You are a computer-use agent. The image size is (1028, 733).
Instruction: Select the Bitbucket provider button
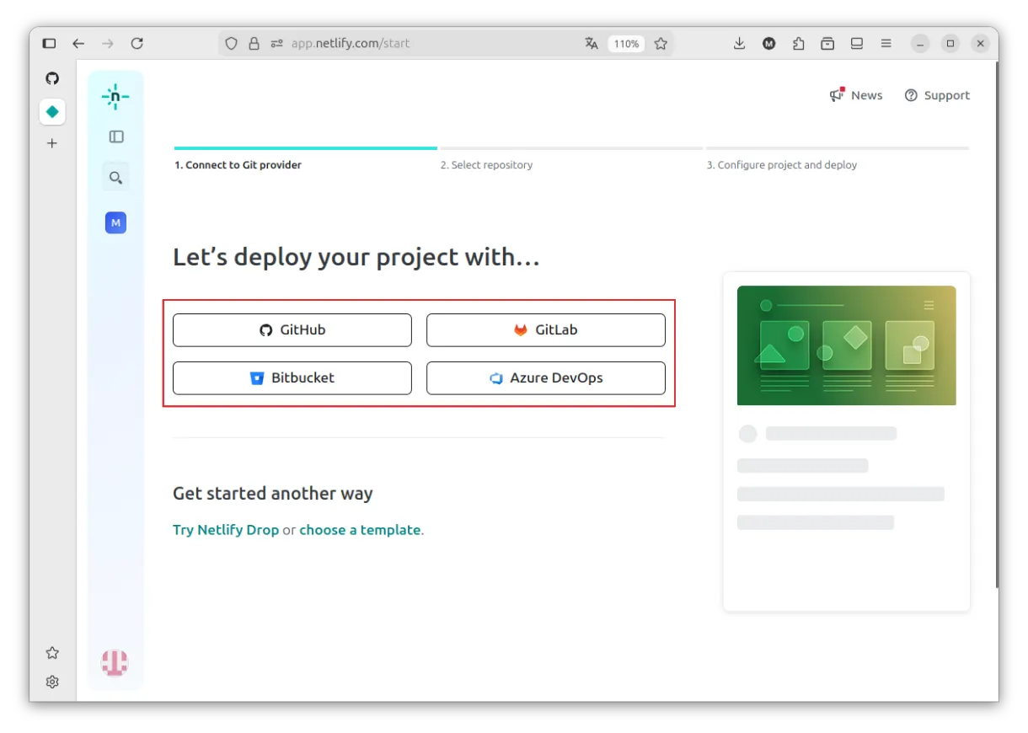(292, 378)
